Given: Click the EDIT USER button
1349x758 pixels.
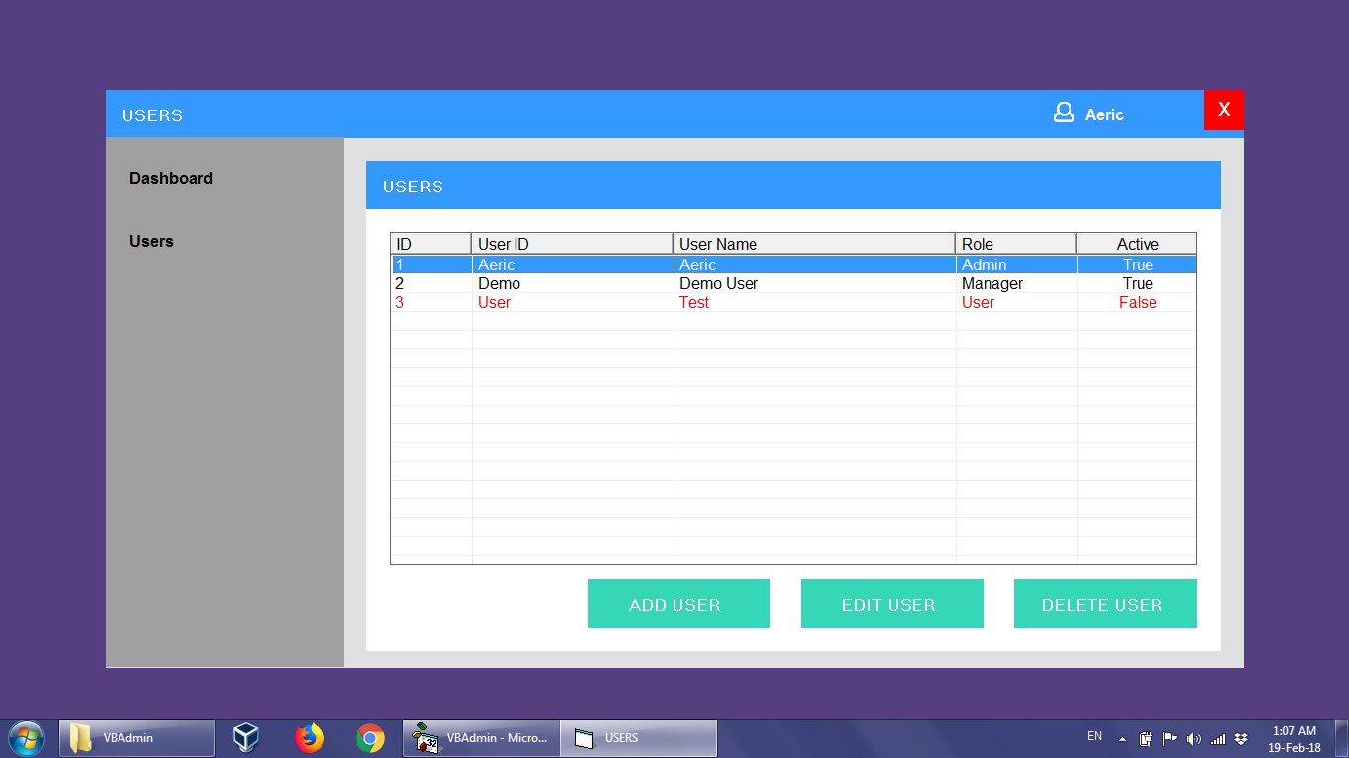Looking at the screenshot, I should pyautogui.click(x=892, y=604).
